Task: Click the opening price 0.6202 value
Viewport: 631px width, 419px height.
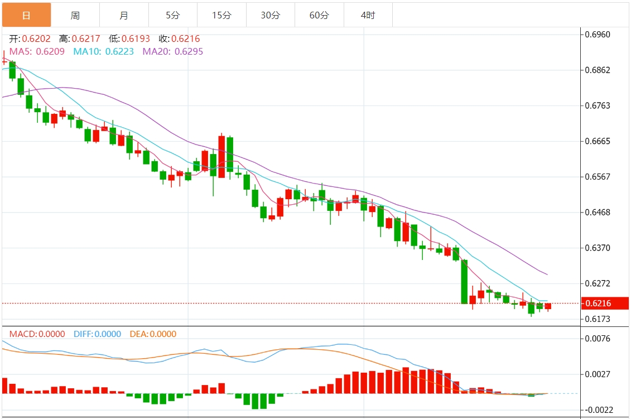Action: [x=36, y=38]
